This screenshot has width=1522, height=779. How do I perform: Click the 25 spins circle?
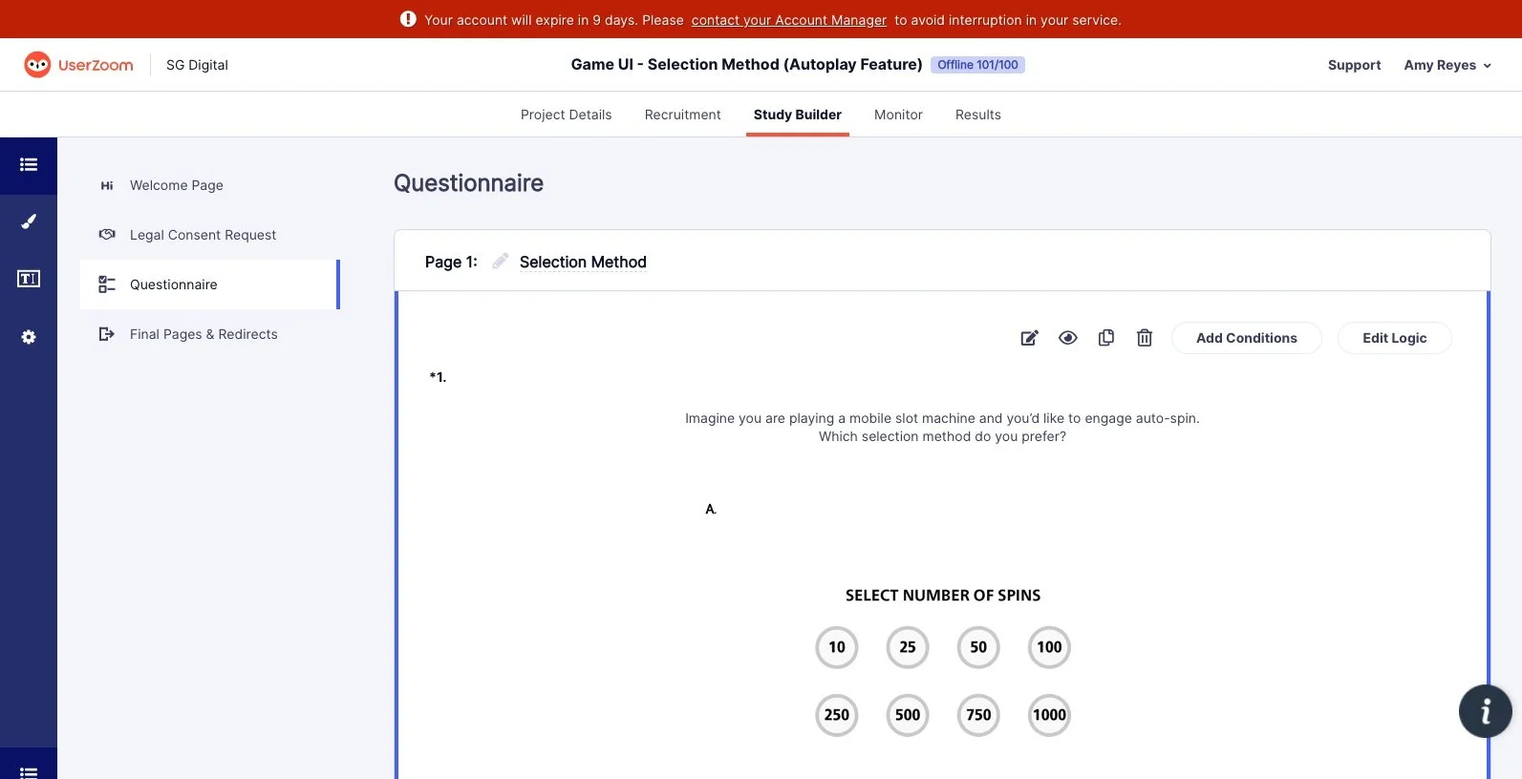pos(908,647)
